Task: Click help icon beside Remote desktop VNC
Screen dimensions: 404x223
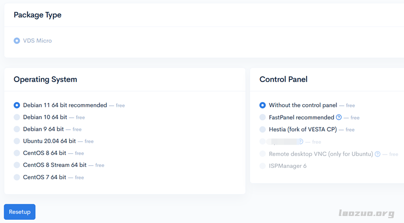Action: 377,154
